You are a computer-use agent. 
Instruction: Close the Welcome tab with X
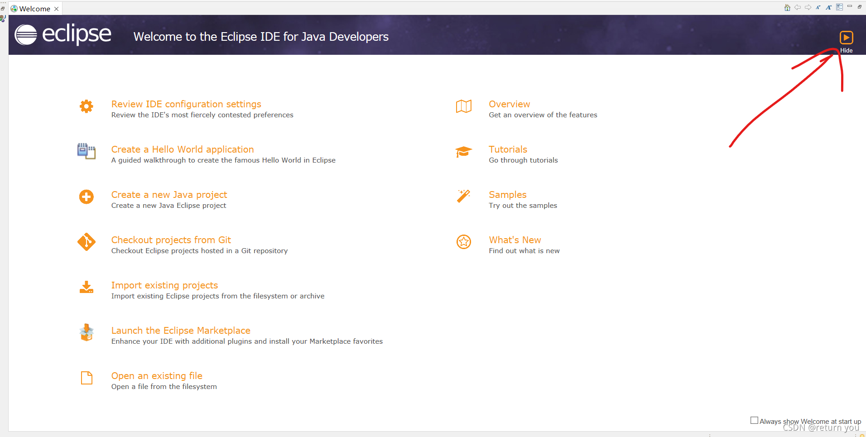click(x=57, y=9)
